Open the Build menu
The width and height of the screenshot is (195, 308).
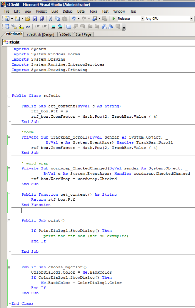(55, 11)
